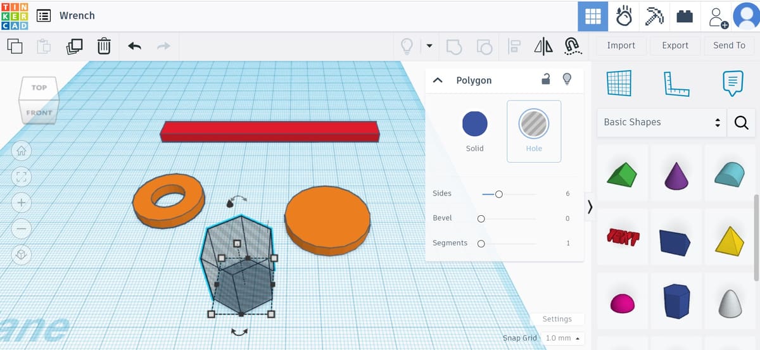Open the Basic Shapes dropdown

662,122
